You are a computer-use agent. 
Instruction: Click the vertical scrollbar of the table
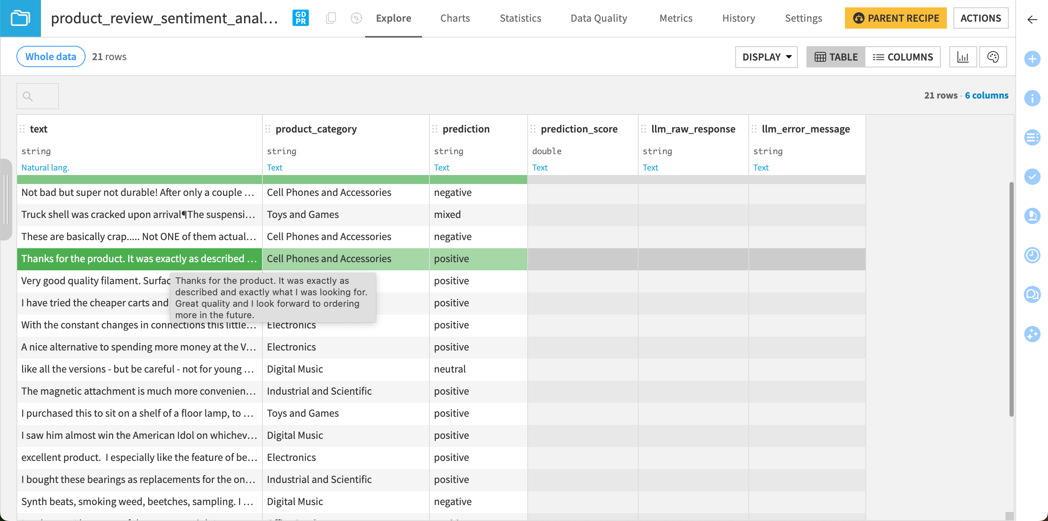pos(1011,299)
